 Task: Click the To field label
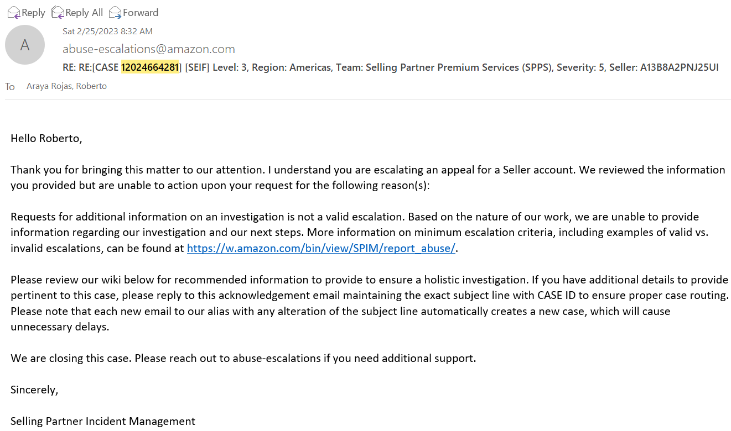[x=10, y=87]
